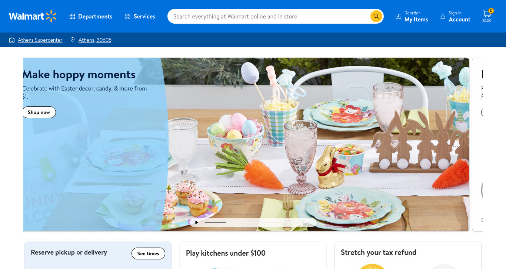
Task: Click the Walmart spark logo
Action: pos(51,16)
